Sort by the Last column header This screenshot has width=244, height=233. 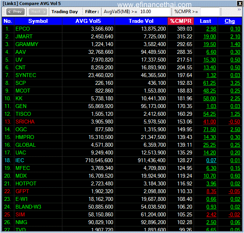point(206,21)
